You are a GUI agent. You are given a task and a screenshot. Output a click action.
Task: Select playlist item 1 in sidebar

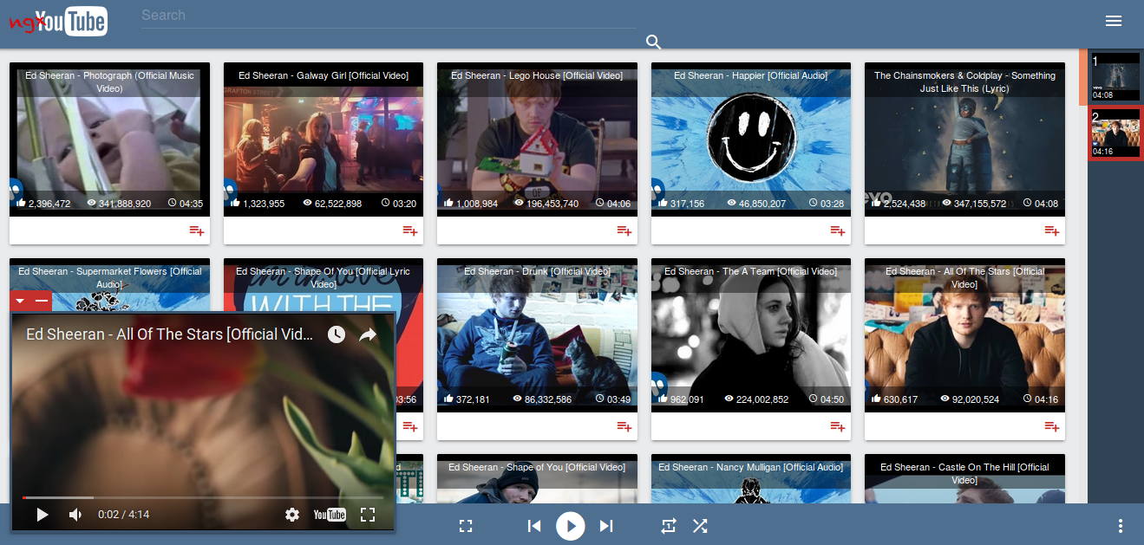pyautogui.click(x=1115, y=77)
